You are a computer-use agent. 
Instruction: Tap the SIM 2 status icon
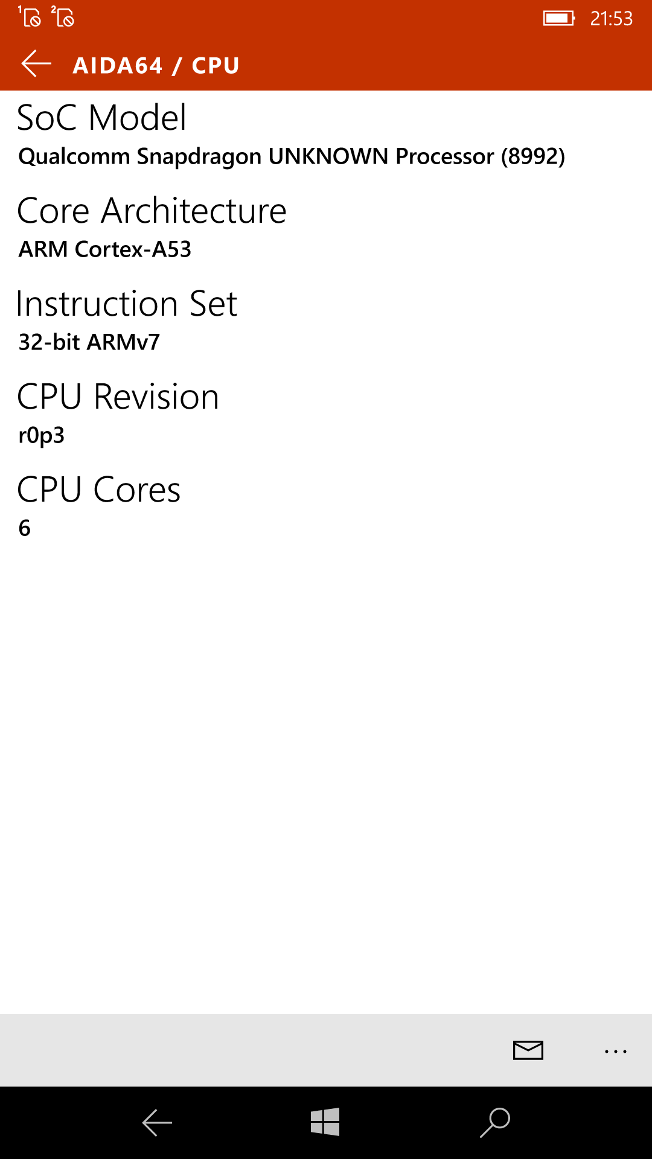coord(63,16)
